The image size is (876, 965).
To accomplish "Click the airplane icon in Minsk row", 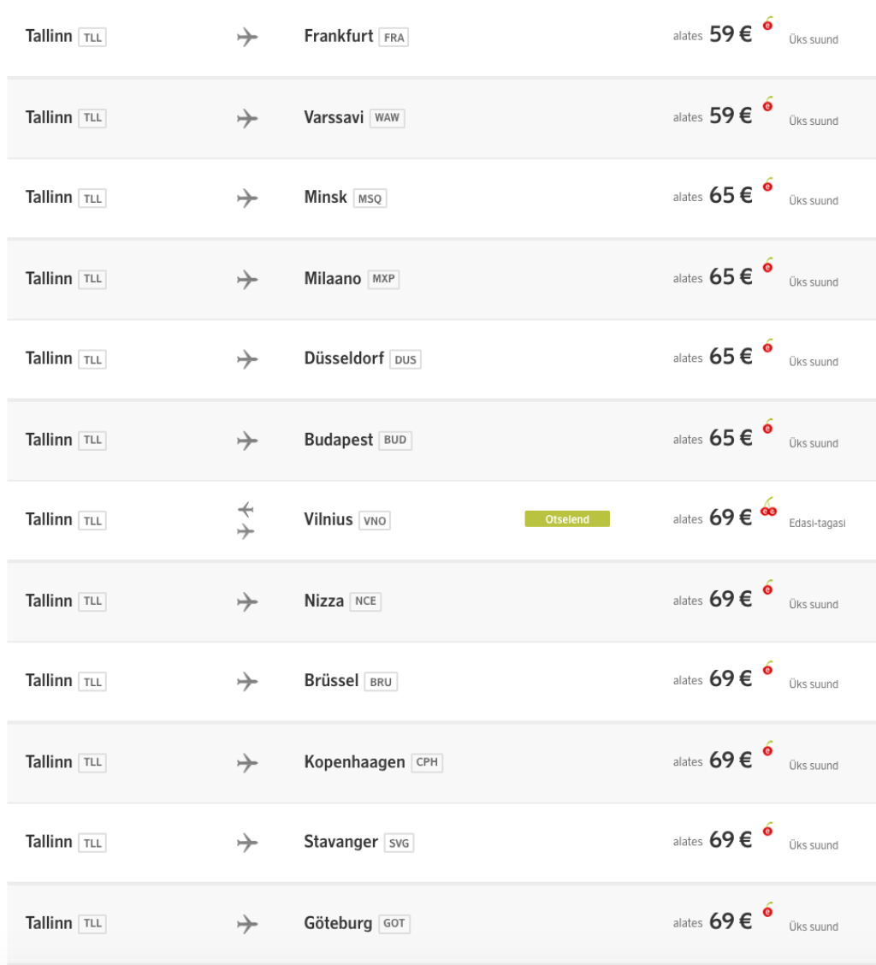I will 247,198.
